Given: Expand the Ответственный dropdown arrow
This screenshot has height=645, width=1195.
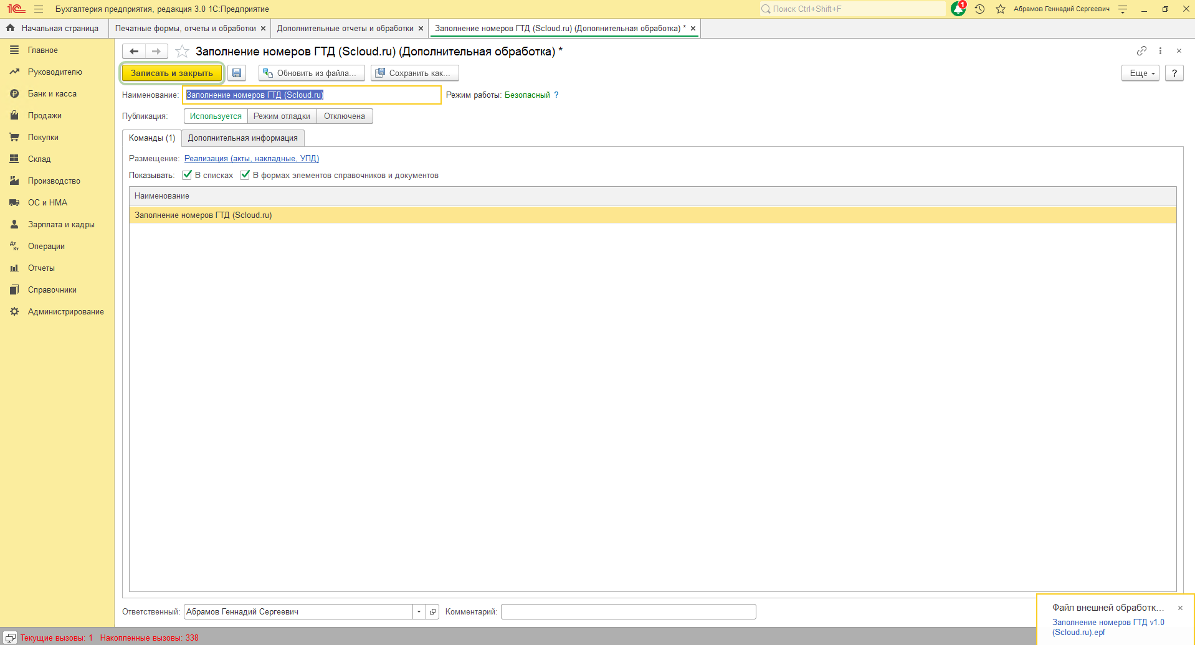Looking at the screenshot, I should [x=419, y=612].
